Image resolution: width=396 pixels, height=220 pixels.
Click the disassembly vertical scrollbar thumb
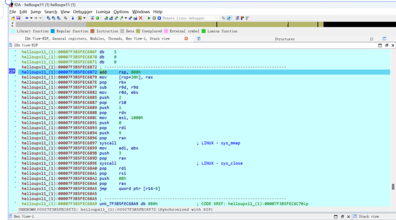pos(393,187)
